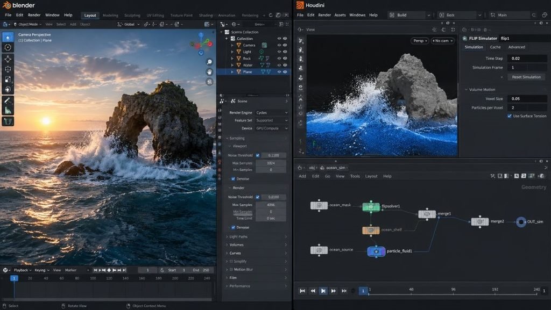Image resolution: width=551 pixels, height=310 pixels.
Task: Click the FLIP Simulator node type icon
Action: (x=465, y=38)
